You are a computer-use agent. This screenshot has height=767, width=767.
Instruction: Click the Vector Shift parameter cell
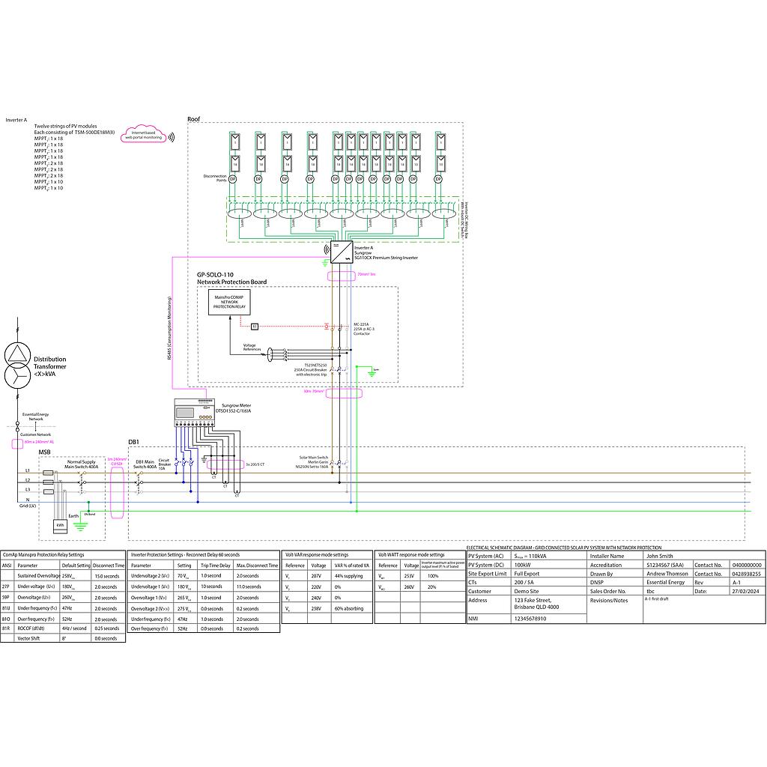[37, 638]
